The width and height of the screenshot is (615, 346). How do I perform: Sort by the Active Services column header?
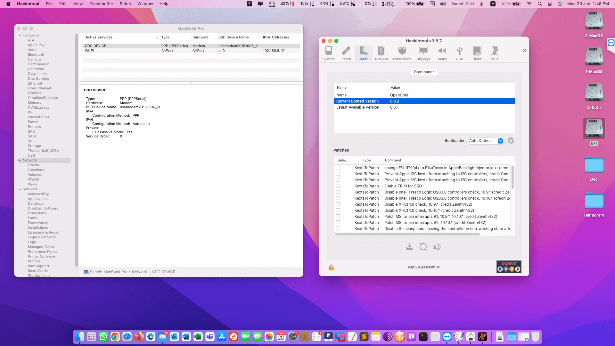click(x=121, y=37)
